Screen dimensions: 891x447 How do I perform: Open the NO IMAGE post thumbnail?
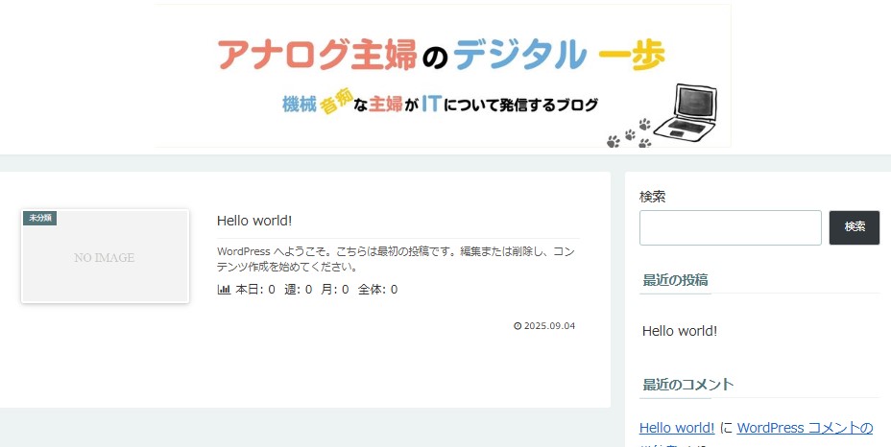click(105, 257)
